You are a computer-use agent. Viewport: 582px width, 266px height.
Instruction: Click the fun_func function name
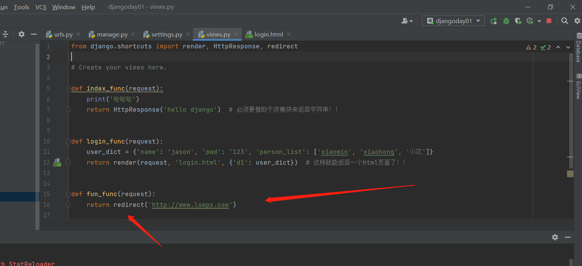[x=102, y=194]
